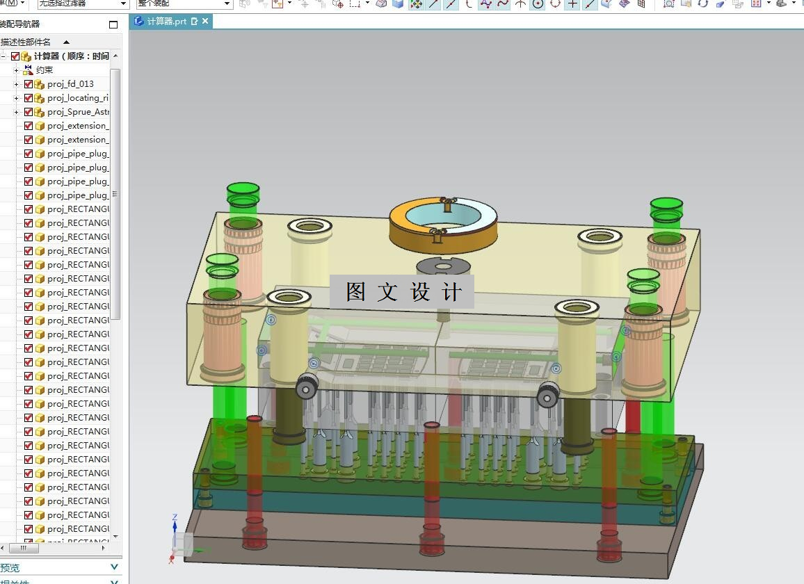Switch to the 计算器.prt tab
This screenshot has width=804, height=584.
click(166, 21)
